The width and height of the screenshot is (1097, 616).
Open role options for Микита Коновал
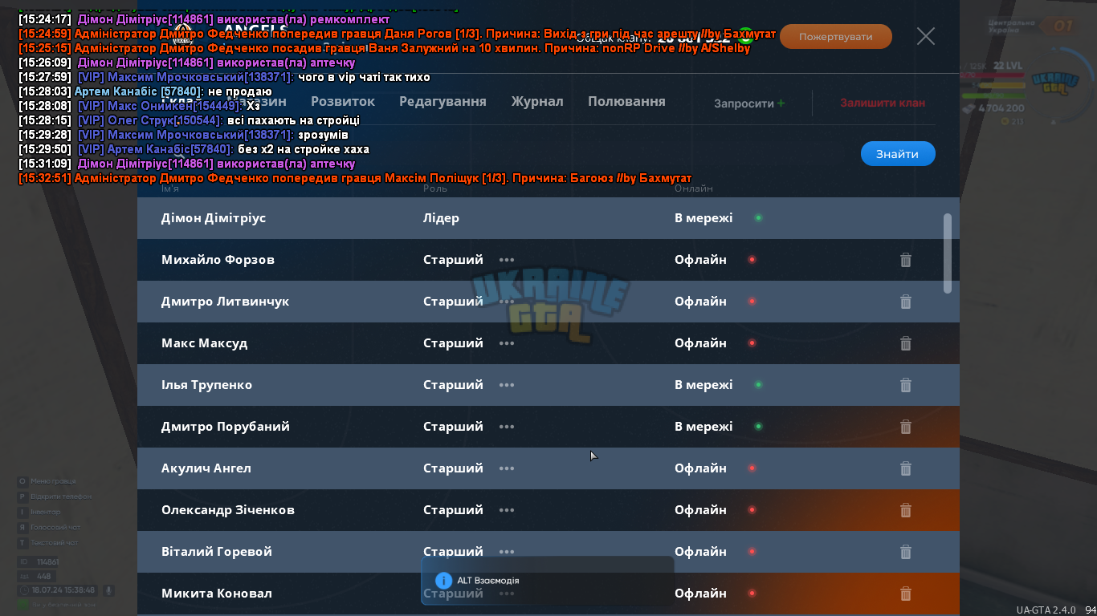(x=507, y=594)
